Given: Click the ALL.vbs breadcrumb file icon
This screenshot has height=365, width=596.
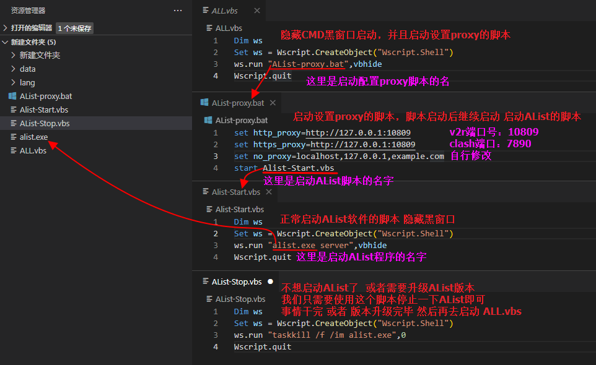Looking at the screenshot, I should pos(209,27).
